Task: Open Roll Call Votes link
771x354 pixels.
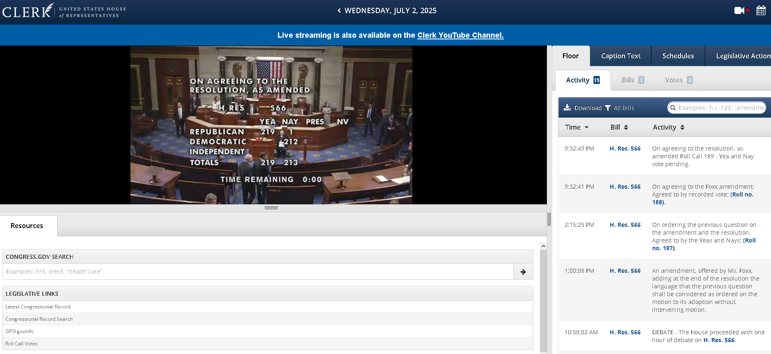Action: [21, 344]
